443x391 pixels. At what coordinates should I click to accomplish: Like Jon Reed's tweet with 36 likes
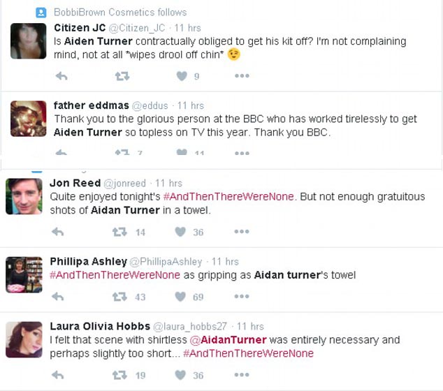(x=180, y=233)
